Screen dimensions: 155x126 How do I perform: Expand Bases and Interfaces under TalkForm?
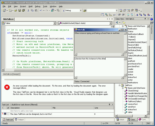pos(123,88)
